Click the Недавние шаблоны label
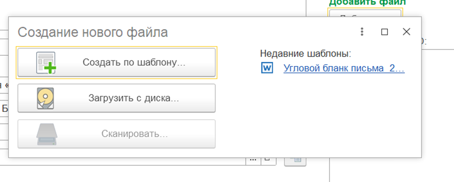The width and height of the screenshot is (454, 182). 305,54
